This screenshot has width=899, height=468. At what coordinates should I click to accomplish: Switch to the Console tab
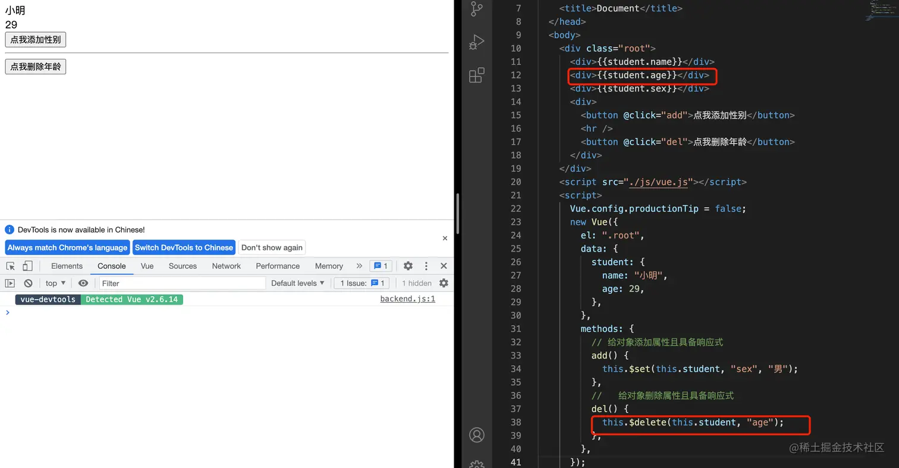112,266
